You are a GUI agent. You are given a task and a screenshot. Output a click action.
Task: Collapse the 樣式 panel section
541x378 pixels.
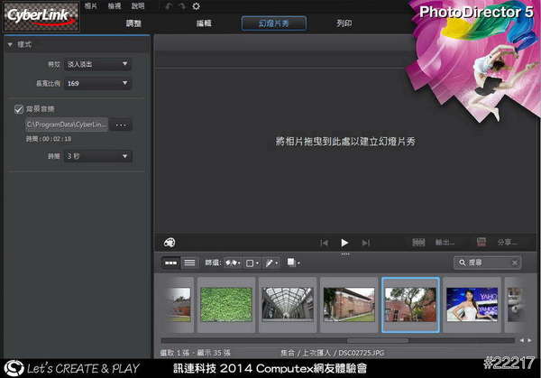click(10, 44)
